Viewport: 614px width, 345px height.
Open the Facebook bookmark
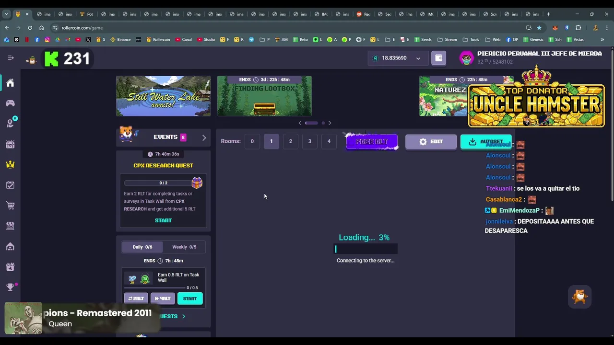point(37,39)
